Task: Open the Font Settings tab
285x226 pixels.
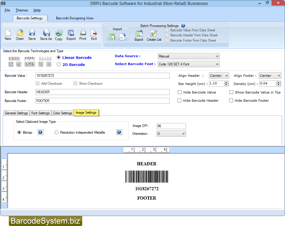Action: pyautogui.click(x=40, y=113)
